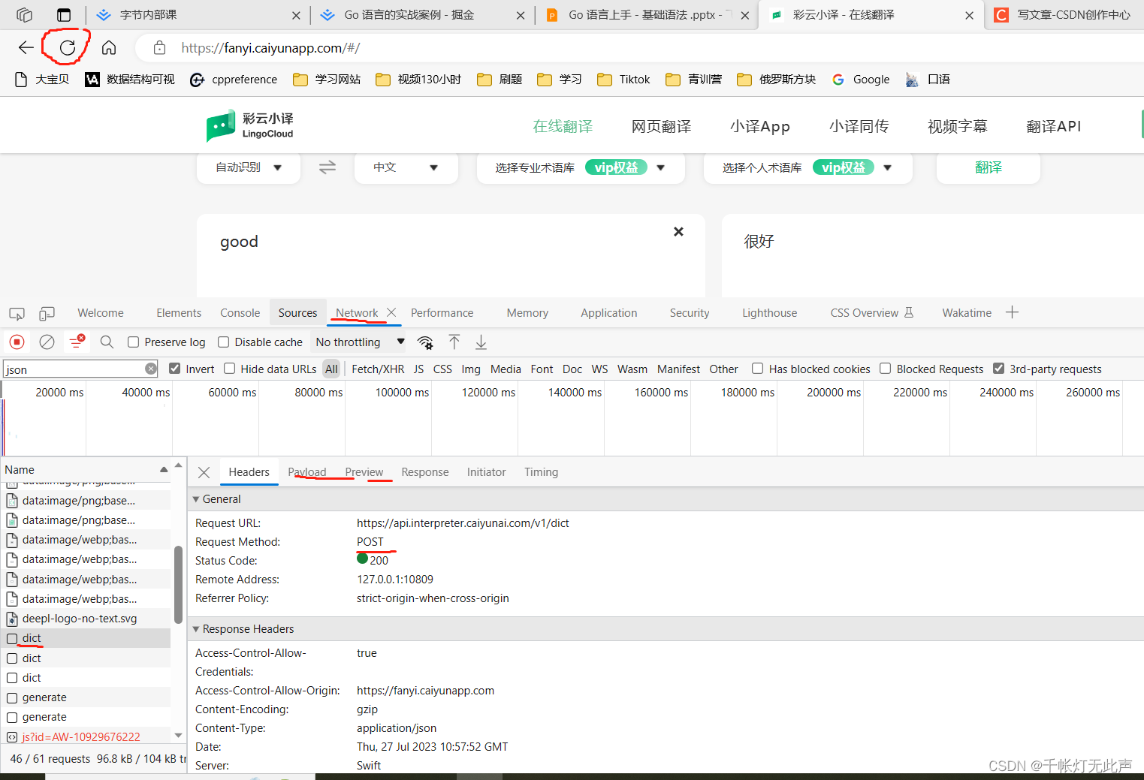Add more tools plus icon in DevTools
Screen dimensions: 1144x780
[x=1012, y=312]
